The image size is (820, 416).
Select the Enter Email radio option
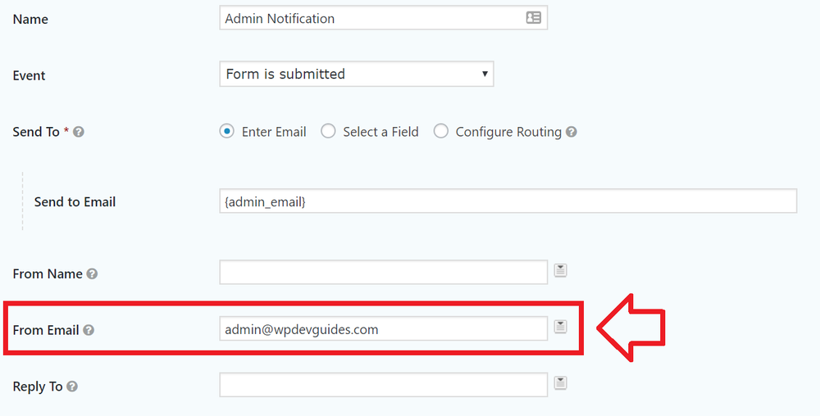tap(226, 132)
